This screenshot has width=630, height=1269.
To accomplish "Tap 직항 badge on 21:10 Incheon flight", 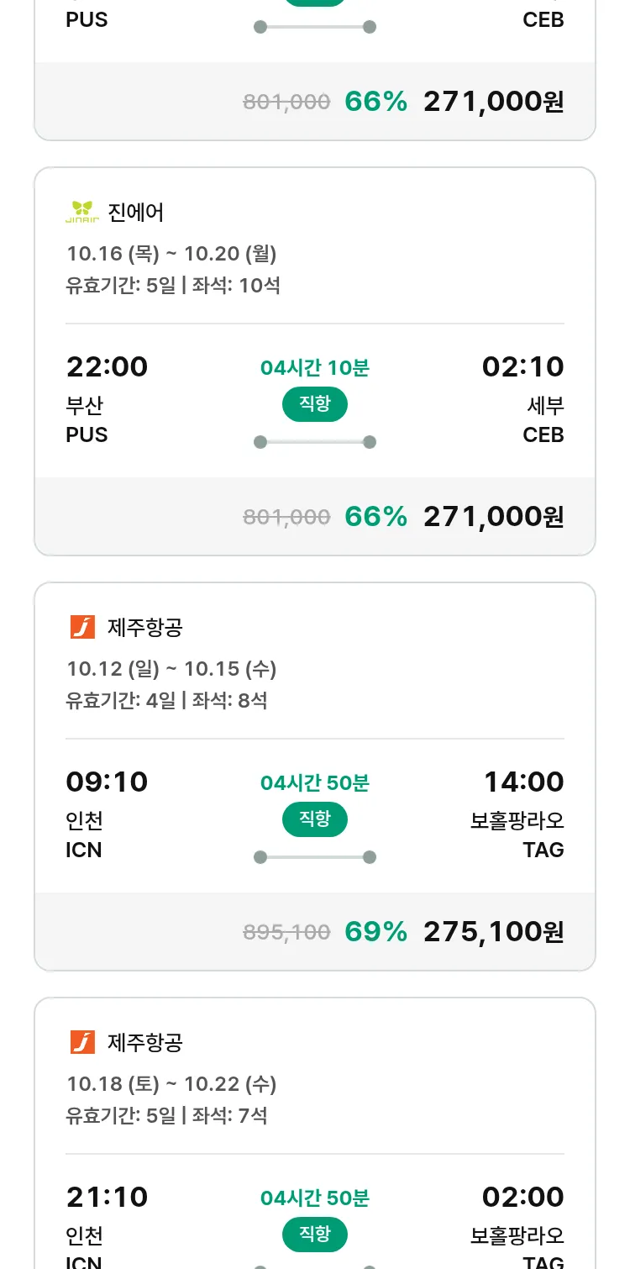I will tap(315, 1235).
